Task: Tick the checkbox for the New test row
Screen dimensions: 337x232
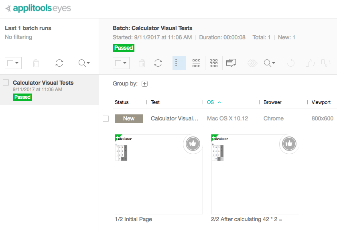Action: pyautogui.click(x=106, y=118)
